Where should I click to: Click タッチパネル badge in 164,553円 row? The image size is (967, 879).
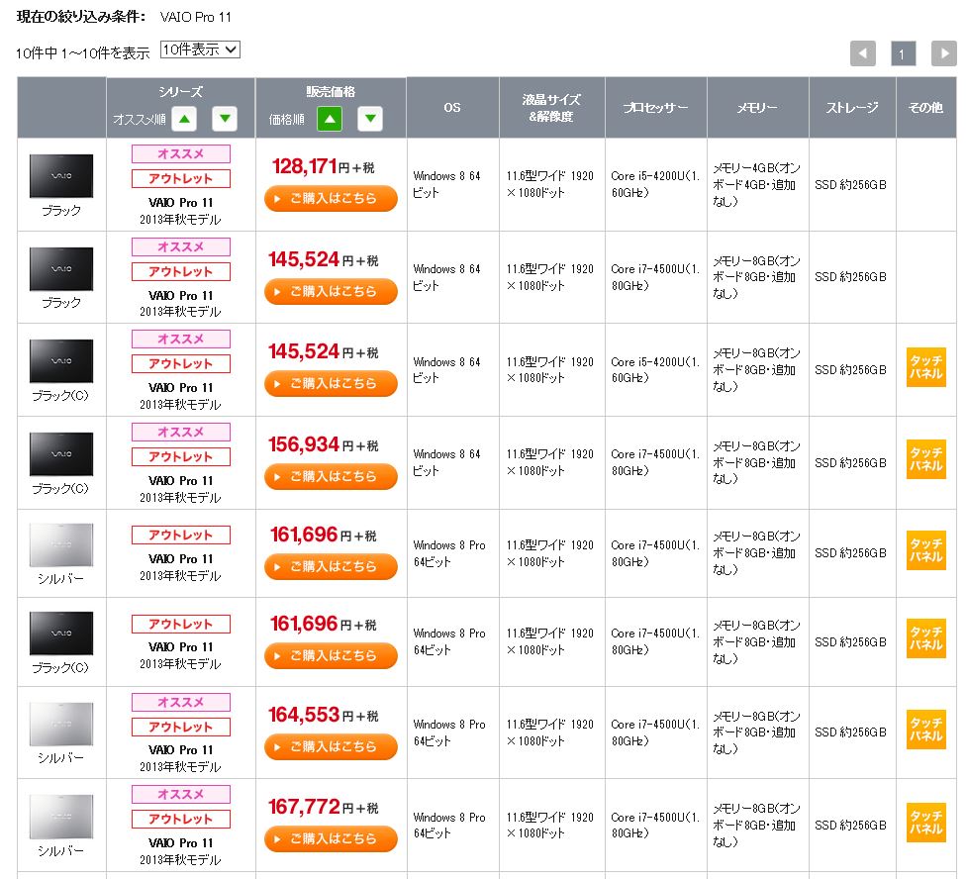tap(925, 730)
